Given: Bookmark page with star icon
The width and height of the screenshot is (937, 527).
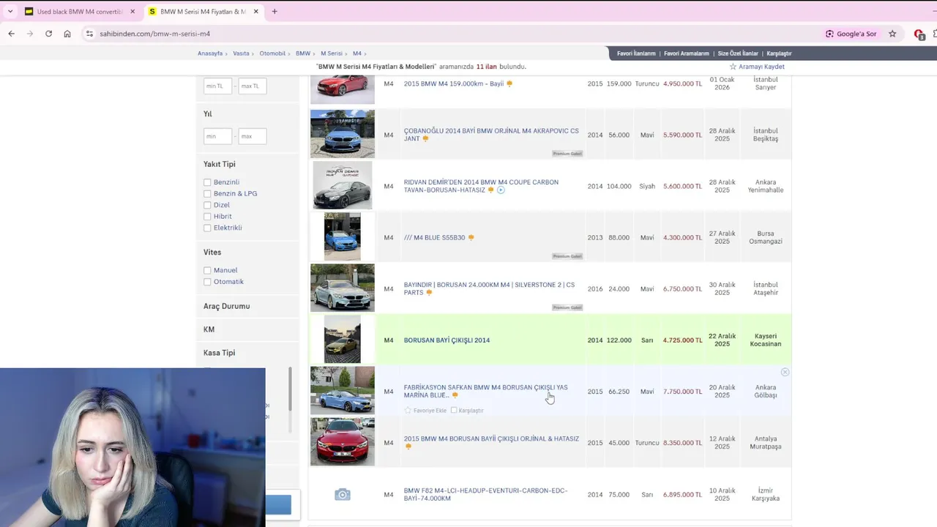Looking at the screenshot, I should pos(892,34).
